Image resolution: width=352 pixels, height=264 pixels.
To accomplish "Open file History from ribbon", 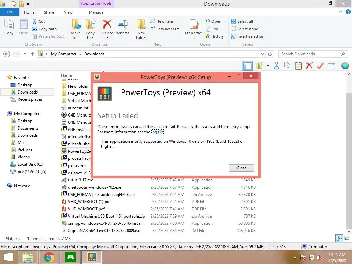I will click(x=214, y=36).
